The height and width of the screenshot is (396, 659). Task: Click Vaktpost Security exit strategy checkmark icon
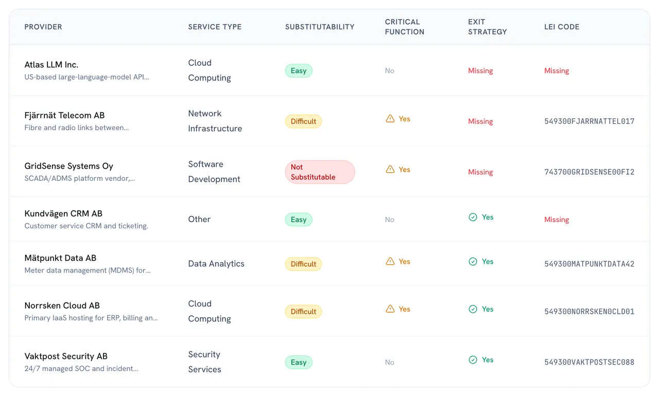473,359
